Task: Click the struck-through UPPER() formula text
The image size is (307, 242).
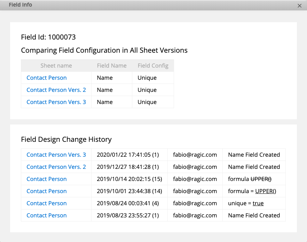Action: point(261,179)
